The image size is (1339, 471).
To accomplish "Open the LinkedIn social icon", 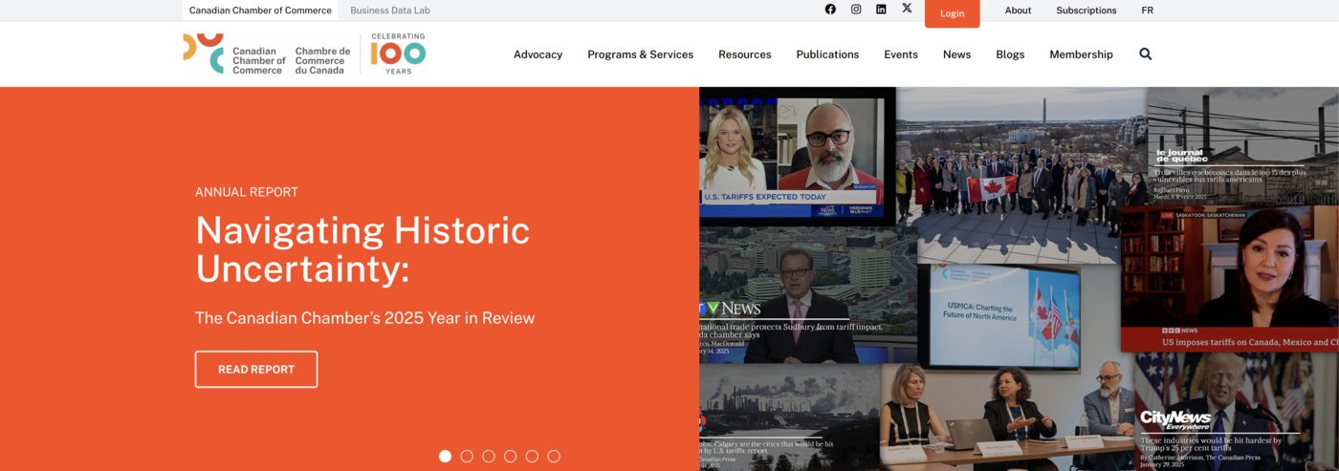I will coord(881,10).
